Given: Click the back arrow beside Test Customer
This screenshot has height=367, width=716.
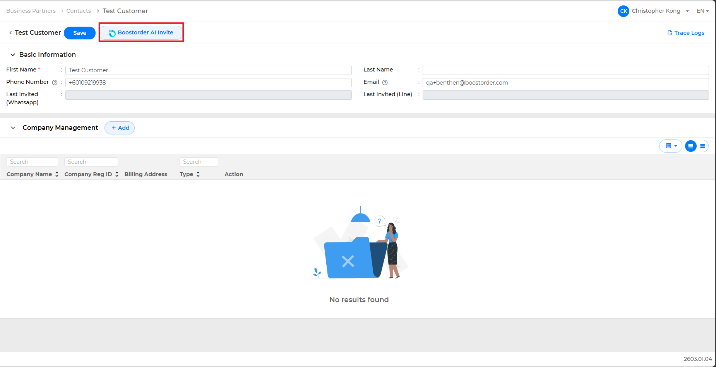Looking at the screenshot, I should [10, 33].
